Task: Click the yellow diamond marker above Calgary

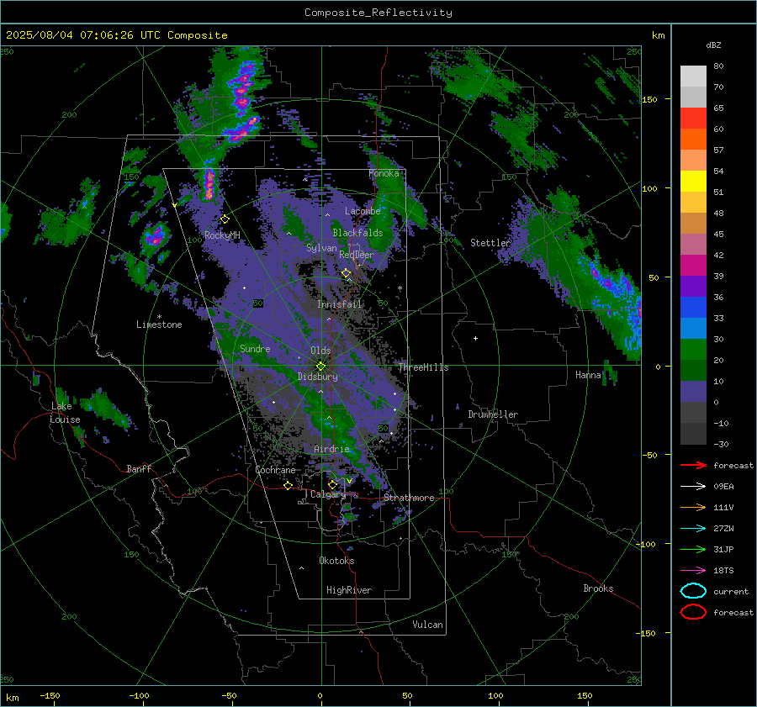Action: pyautogui.click(x=332, y=484)
